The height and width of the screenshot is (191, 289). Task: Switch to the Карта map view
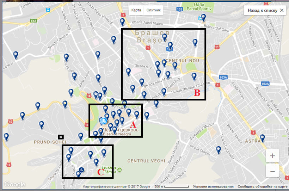click(x=136, y=10)
